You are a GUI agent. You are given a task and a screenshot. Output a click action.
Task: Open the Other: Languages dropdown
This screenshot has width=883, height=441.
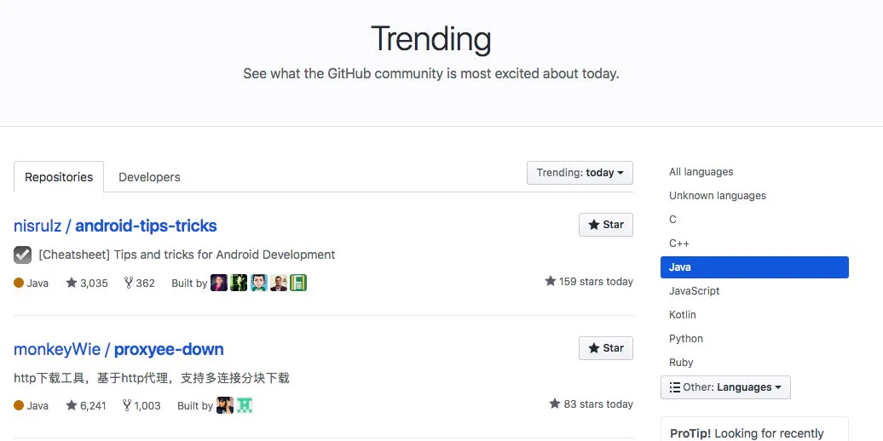pos(725,387)
